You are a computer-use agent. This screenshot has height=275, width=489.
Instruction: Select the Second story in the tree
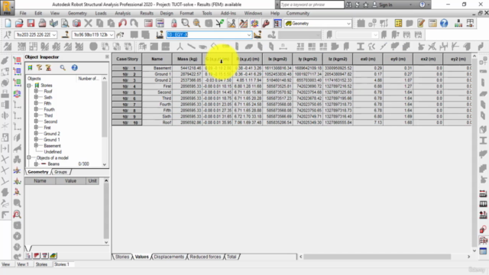tap(50, 121)
